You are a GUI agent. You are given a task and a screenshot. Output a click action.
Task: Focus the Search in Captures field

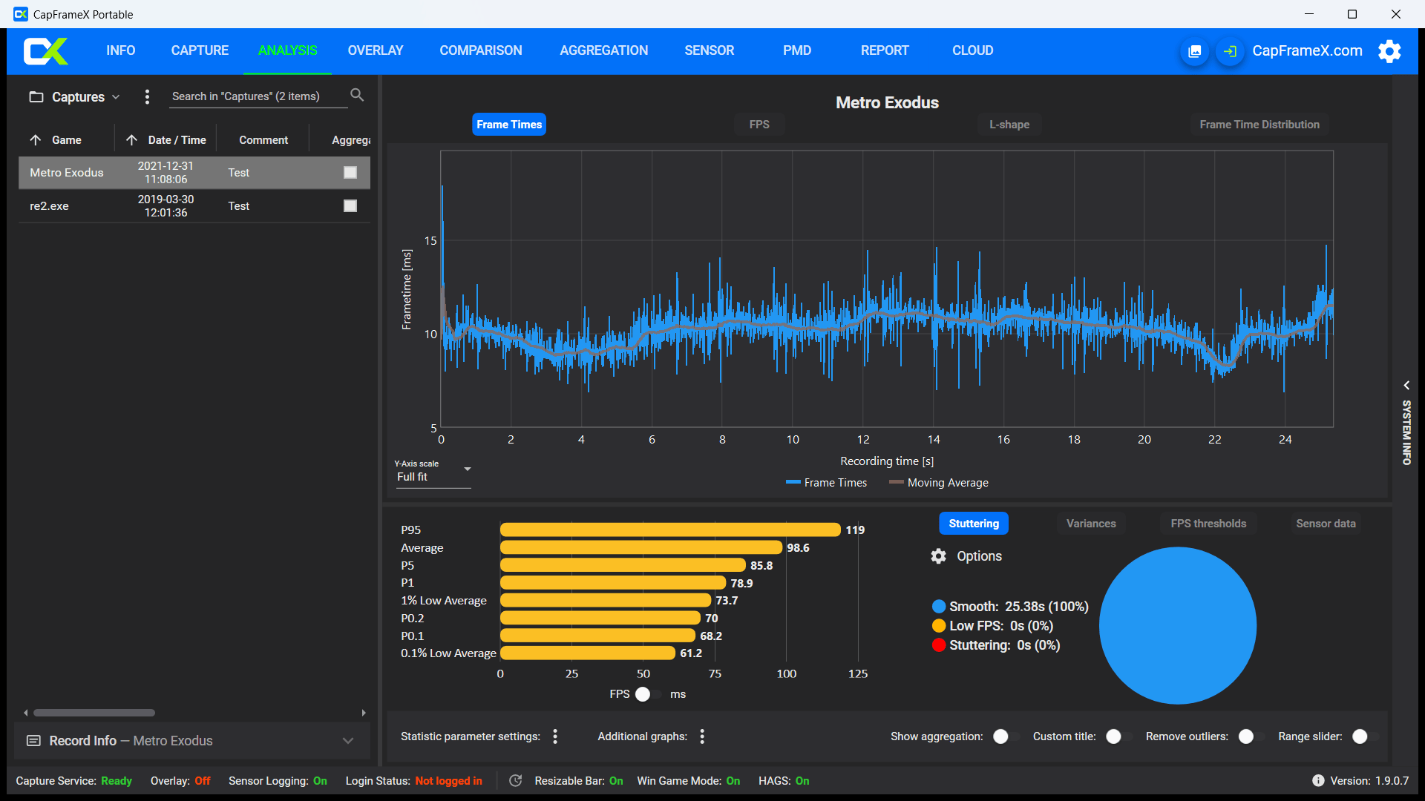[x=258, y=96]
